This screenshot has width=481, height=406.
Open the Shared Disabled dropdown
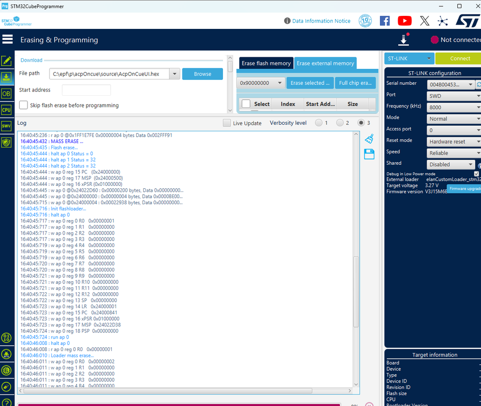(x=451, y=165)
